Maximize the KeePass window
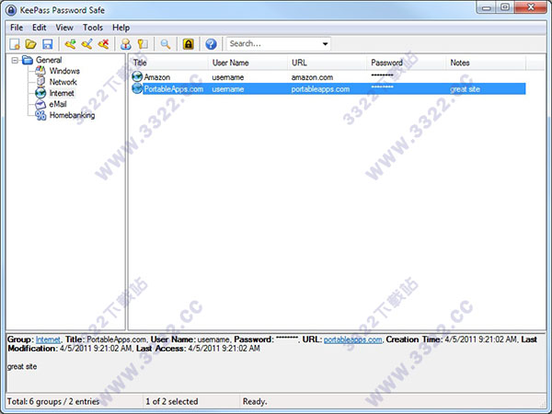Image resolution: width=552 pixels, height=414 pixels. click(x=505, y=7)
